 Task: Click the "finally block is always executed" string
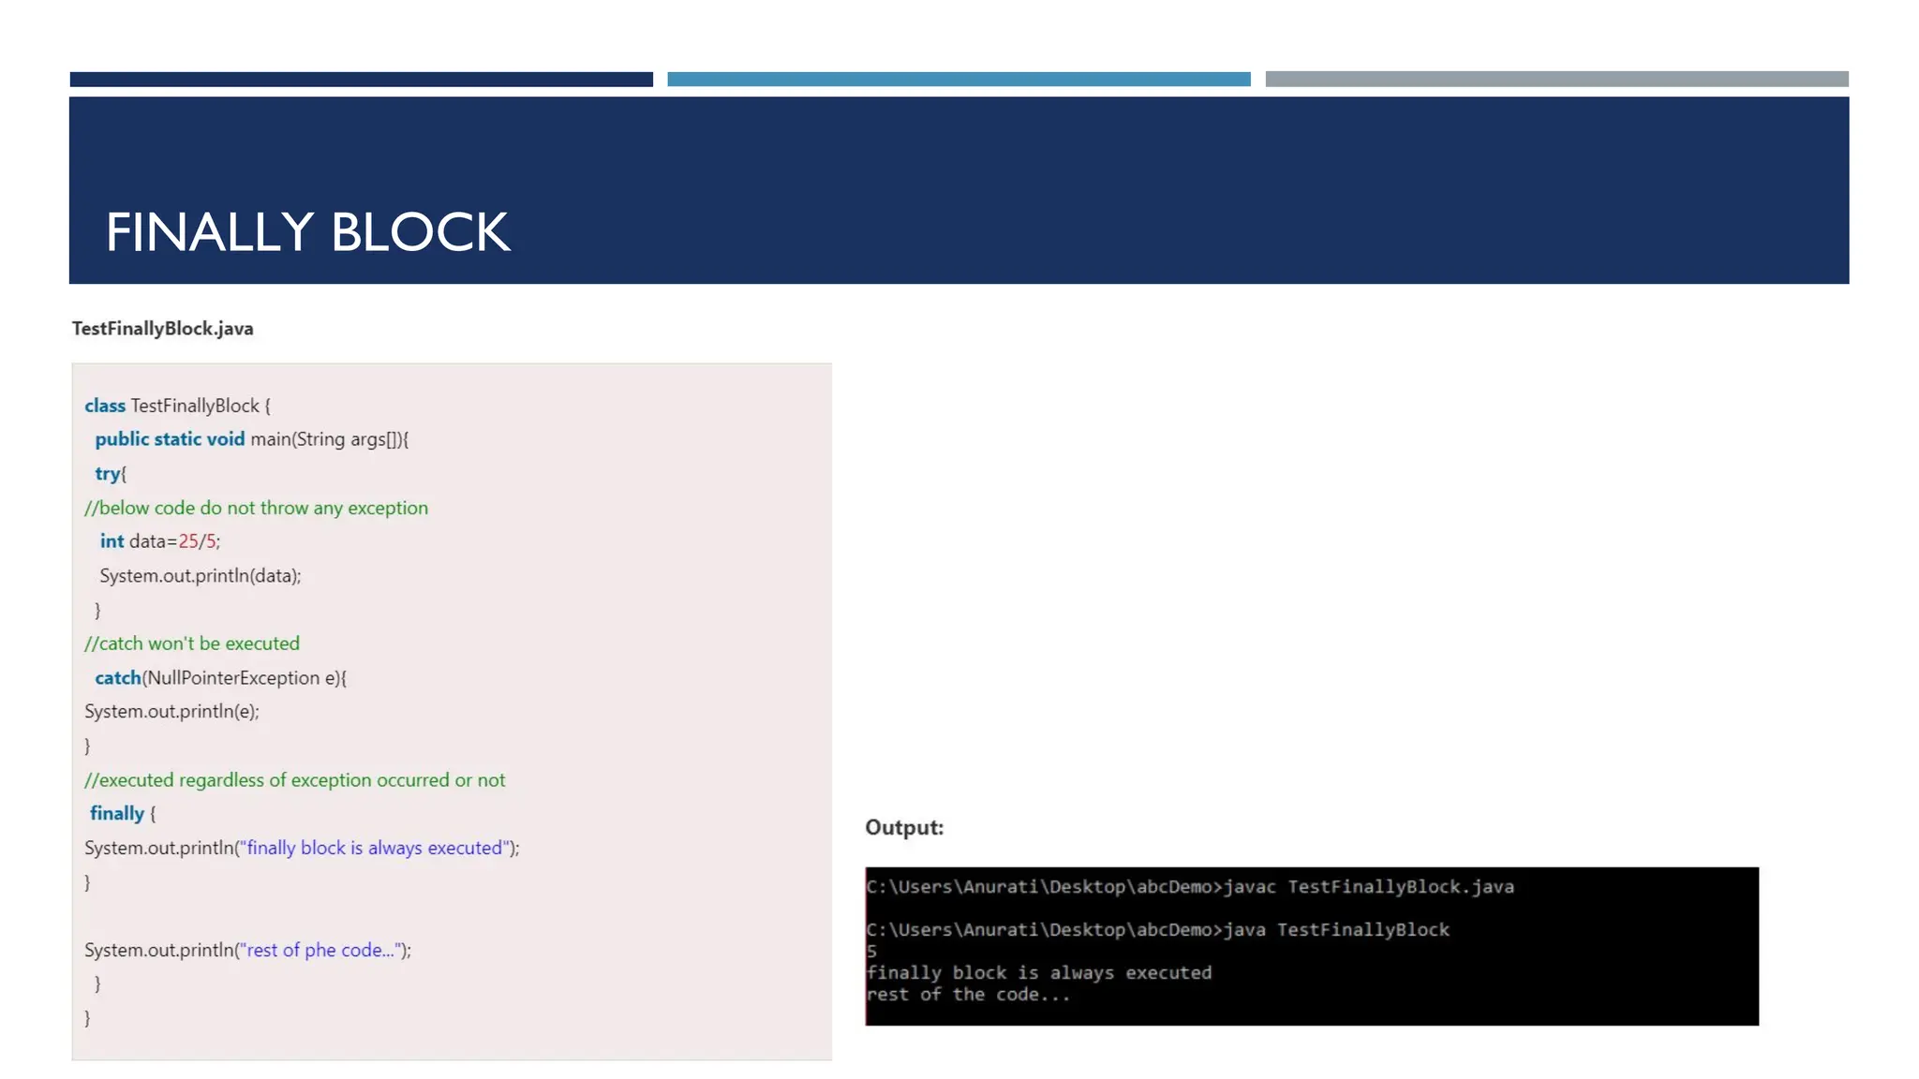tap(375, 849)
